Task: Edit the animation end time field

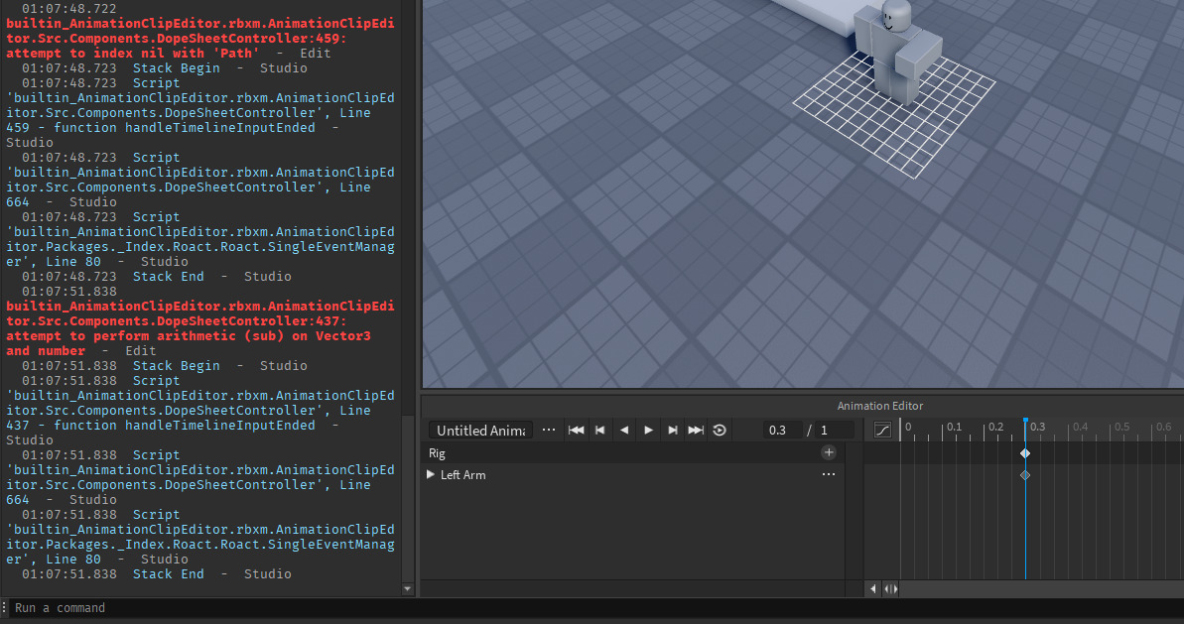Action: (x=835, y=430)
